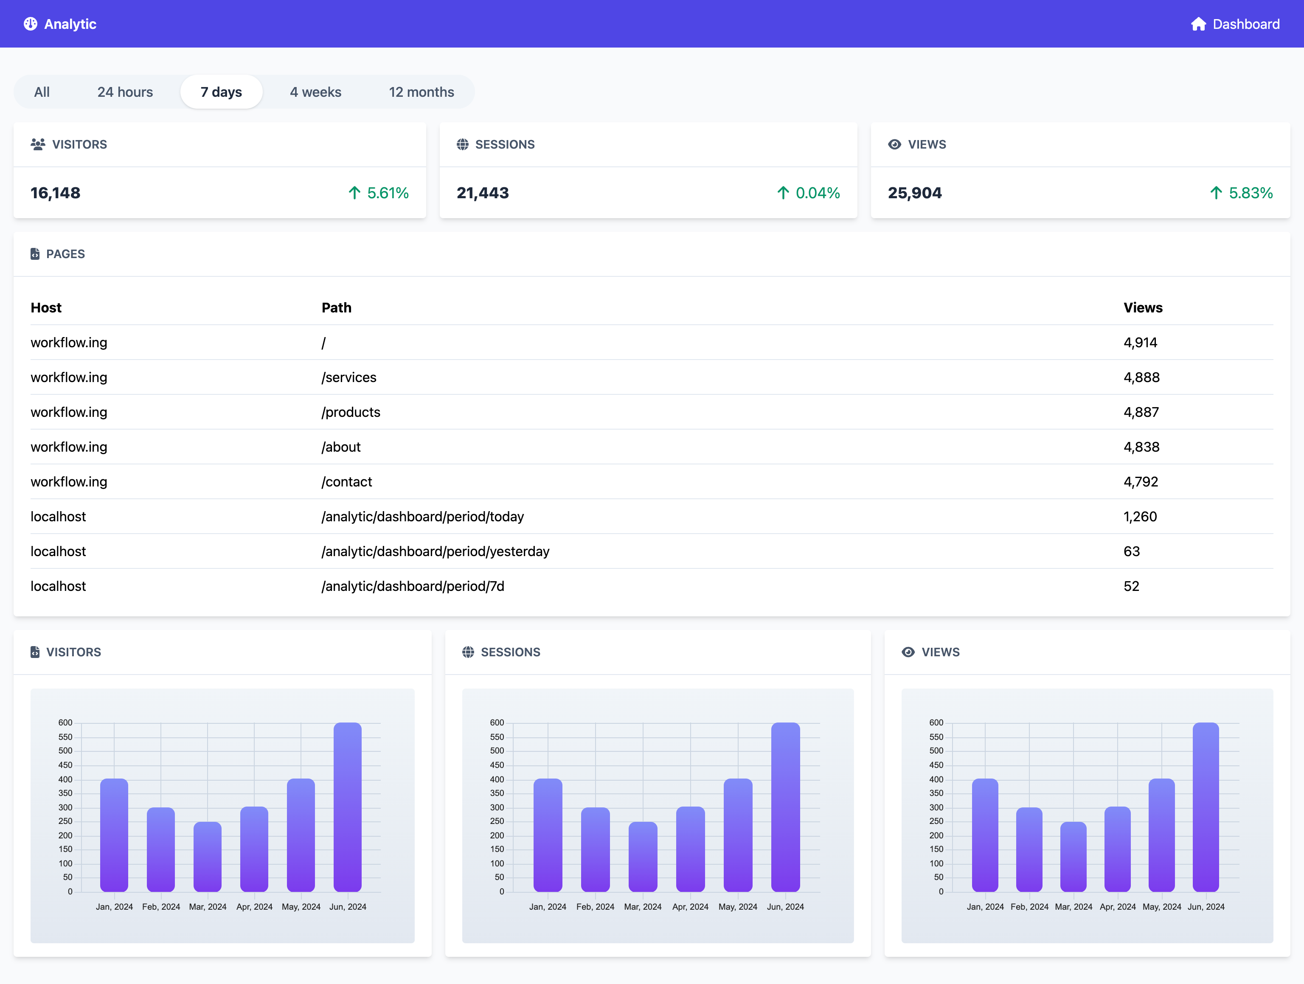Click the globe icon in Sessions chart panel
This screenshot has width=1304, height=984.
tap(468, 652)
